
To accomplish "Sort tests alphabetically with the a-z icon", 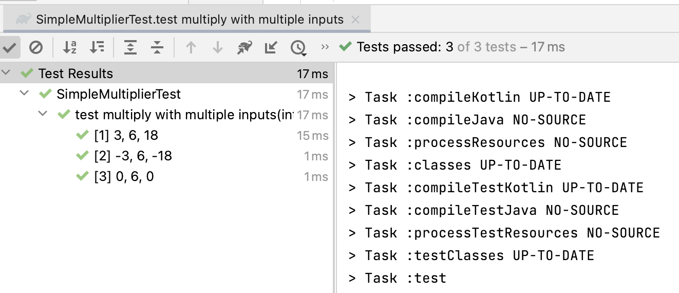I will 69,48.
